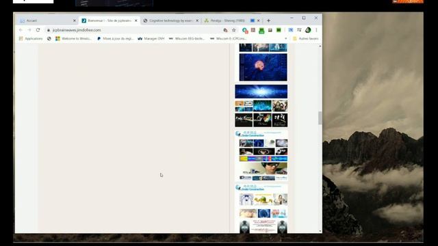Reload the jcpbrainwaves page

click(x=38, y=30)
